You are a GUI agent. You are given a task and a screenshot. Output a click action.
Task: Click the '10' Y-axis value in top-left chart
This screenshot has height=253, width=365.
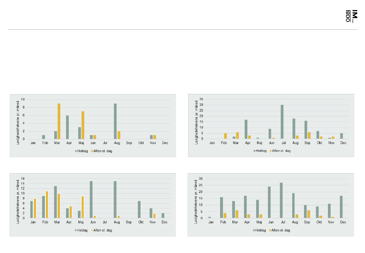click(x=23, y=100)
